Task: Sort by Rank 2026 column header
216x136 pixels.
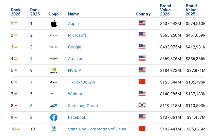Action: tap(16, 12)
